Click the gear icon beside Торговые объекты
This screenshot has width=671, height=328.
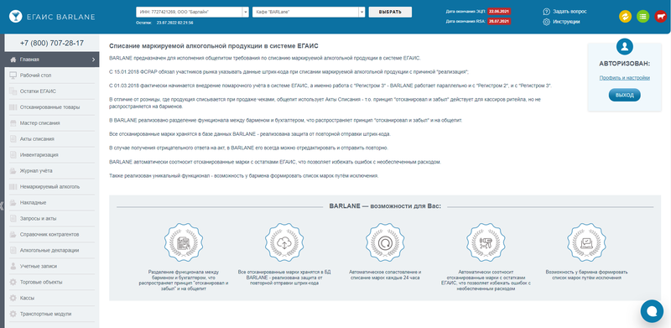click(x=13, y=282)
